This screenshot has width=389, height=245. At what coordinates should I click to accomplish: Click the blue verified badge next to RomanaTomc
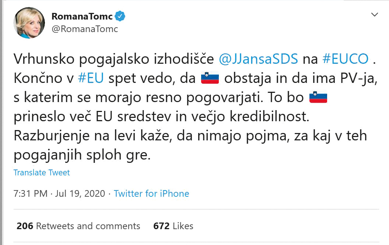coord(119,15)
